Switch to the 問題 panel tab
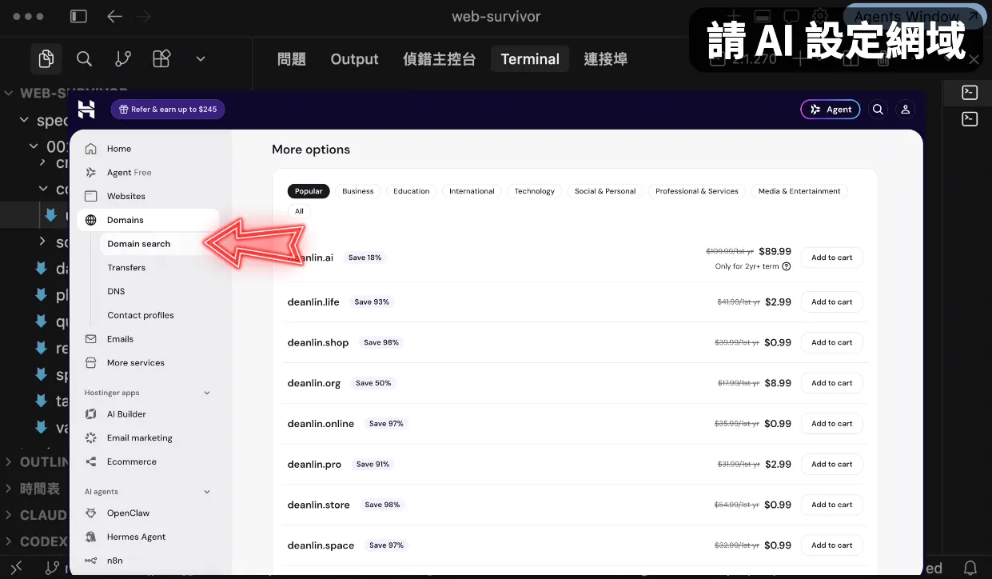The image size is (992, 579). 292,59
